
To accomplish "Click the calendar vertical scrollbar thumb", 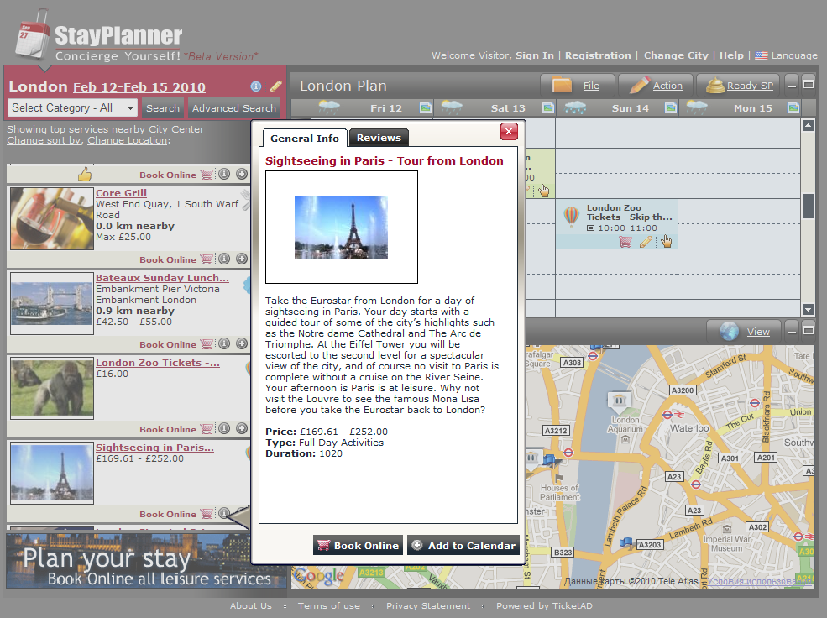I will click(x=808, y=206).
